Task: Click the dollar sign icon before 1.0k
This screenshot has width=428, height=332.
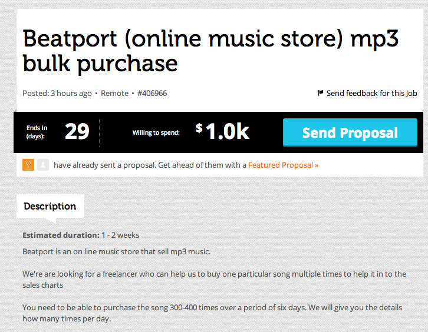Action: [x=199, y=128]
